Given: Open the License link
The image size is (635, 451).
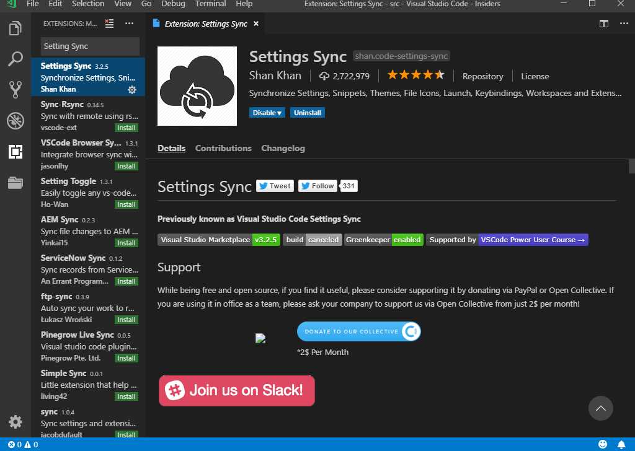Looking at the screenshot, I should (535, 76).
